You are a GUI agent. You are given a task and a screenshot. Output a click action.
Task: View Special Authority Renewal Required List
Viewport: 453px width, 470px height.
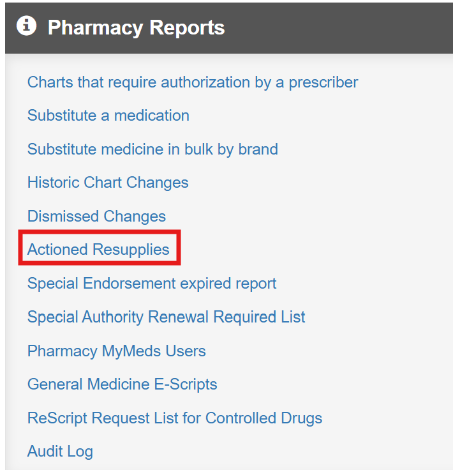coord(166,317)
